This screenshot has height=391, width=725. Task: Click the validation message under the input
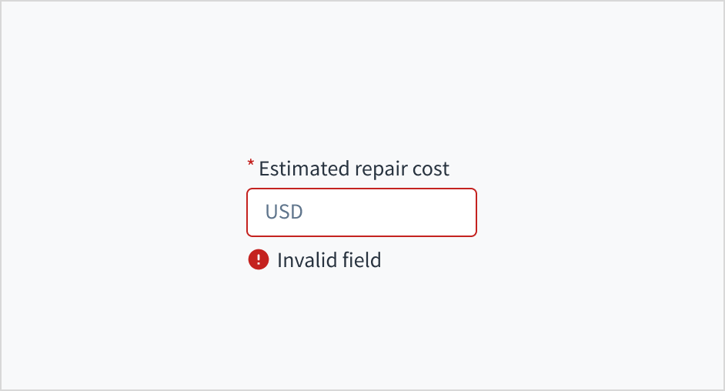[329, 260]
